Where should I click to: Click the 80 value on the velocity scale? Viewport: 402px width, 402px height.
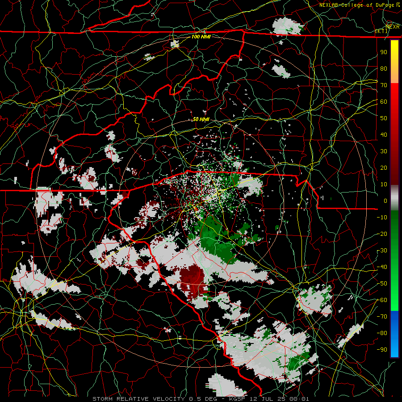click(x=384, y=68)
